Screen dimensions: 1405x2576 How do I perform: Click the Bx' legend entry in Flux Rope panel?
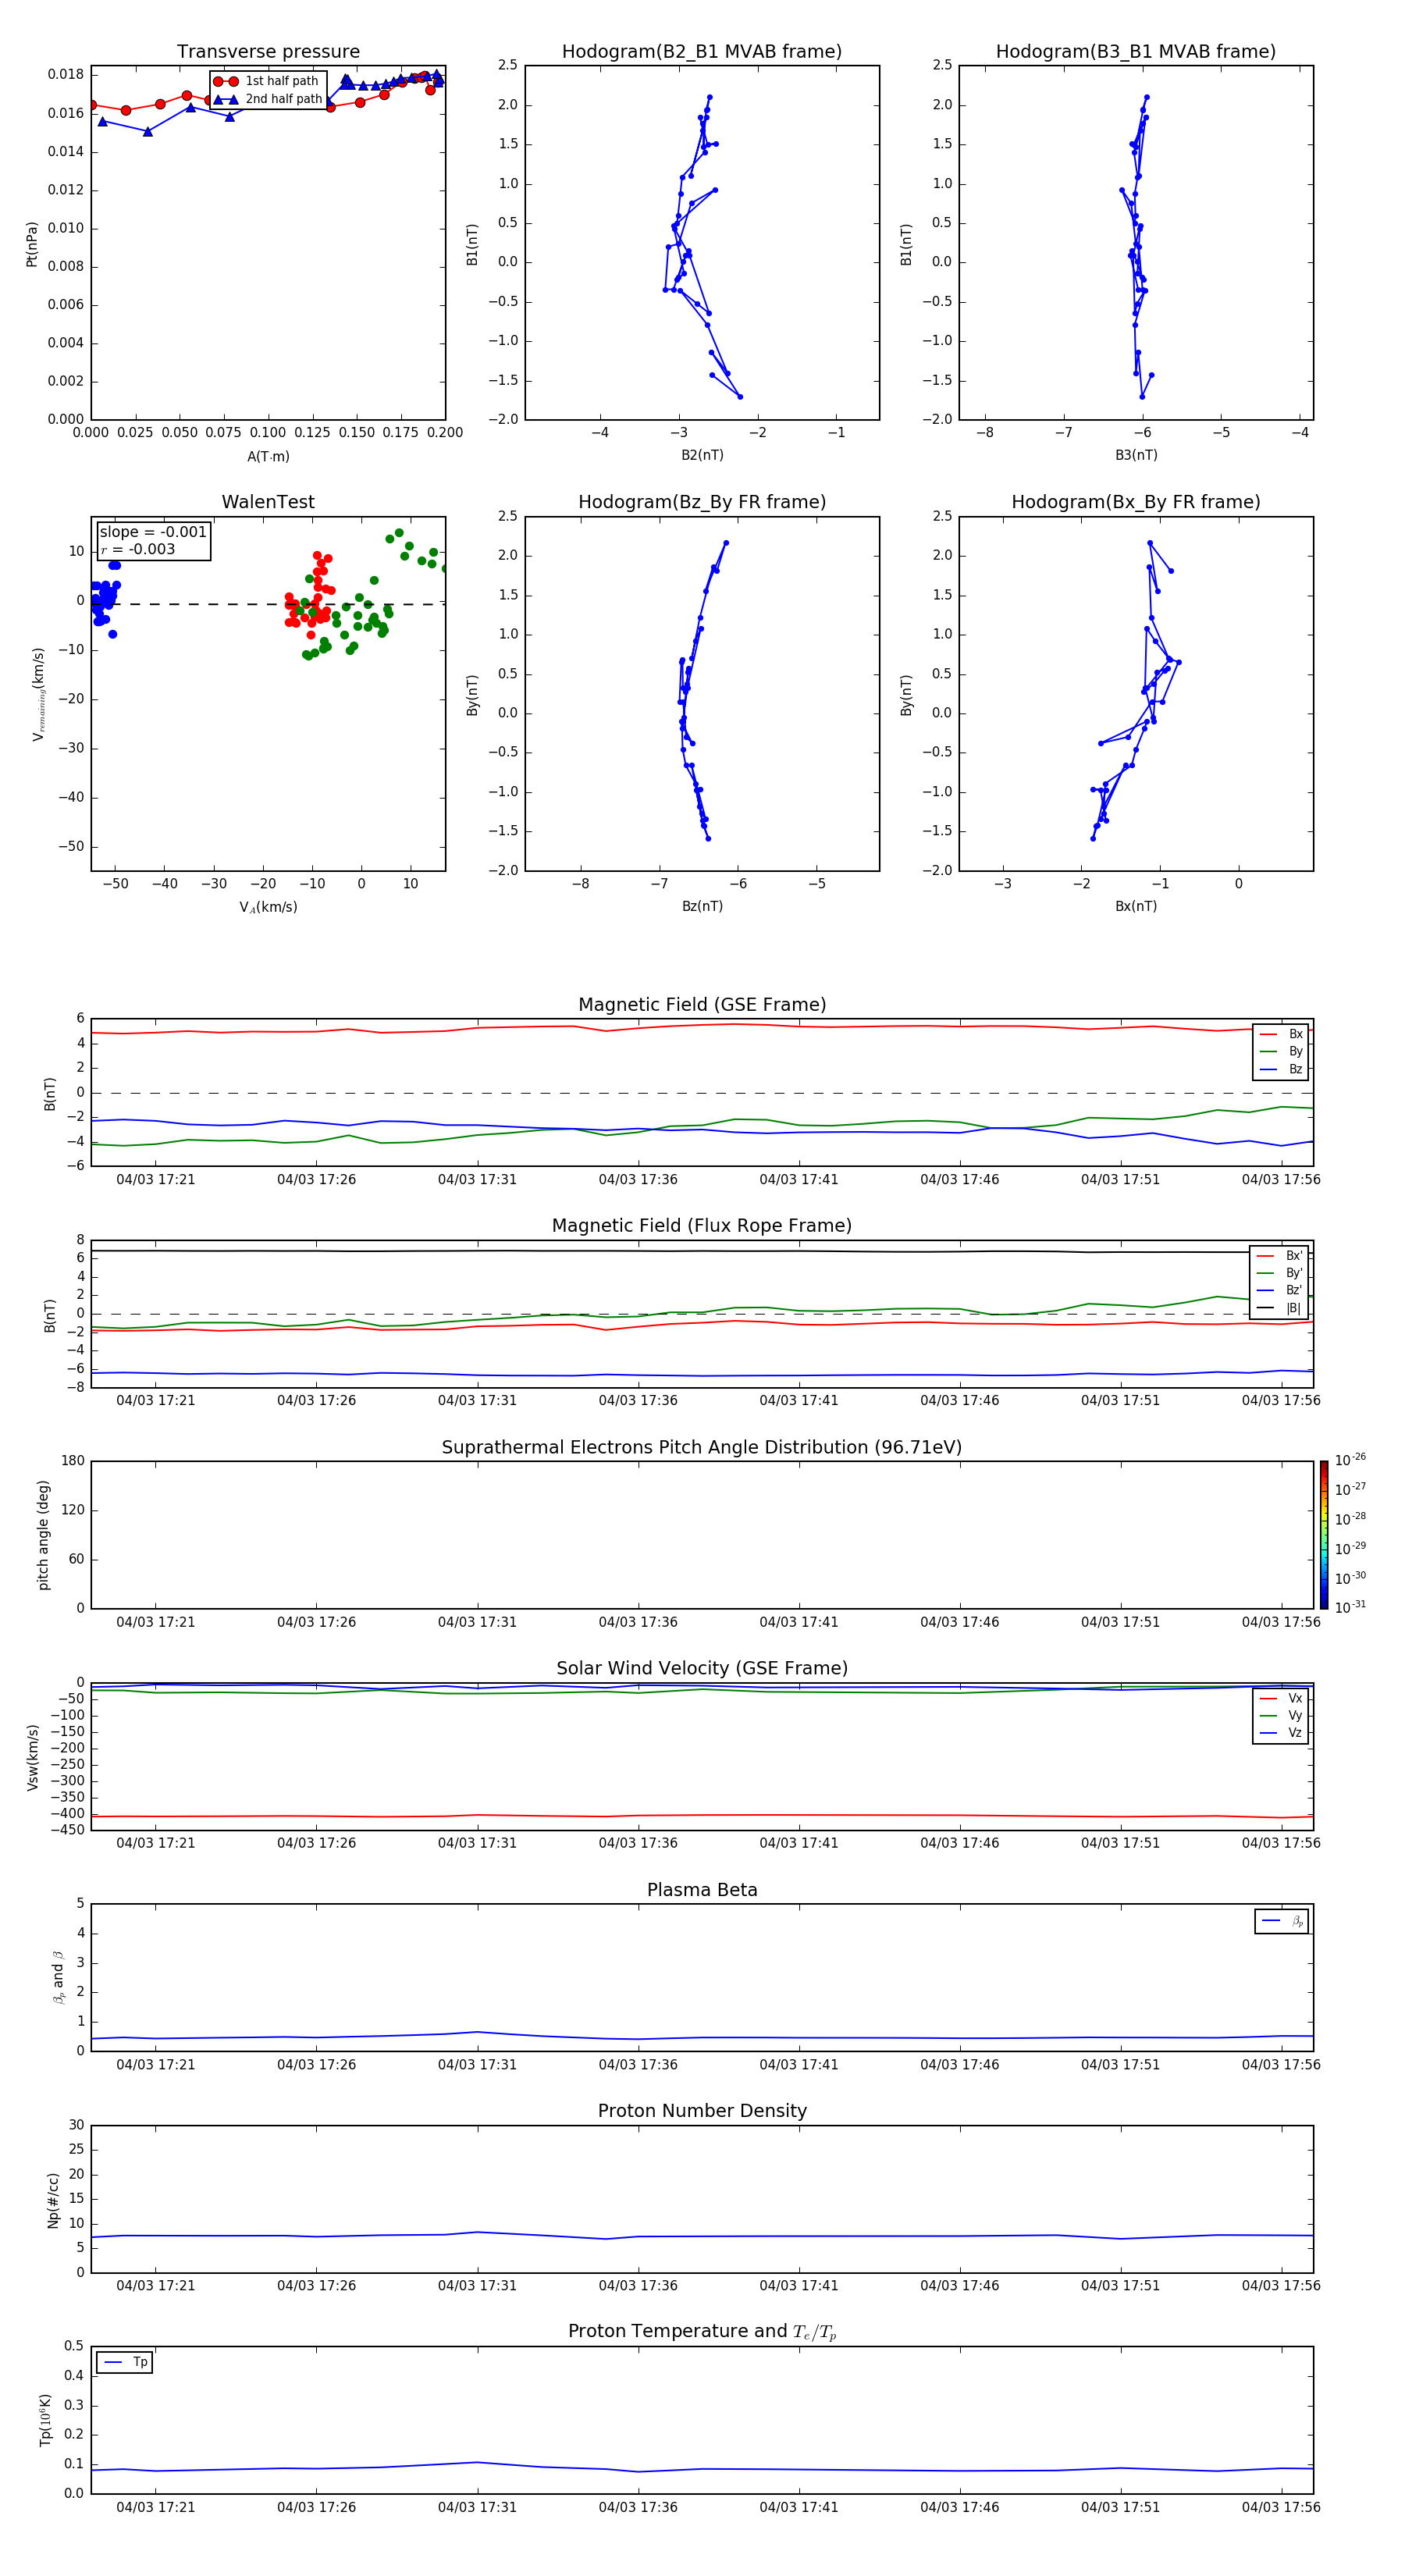(1279, 1256)
